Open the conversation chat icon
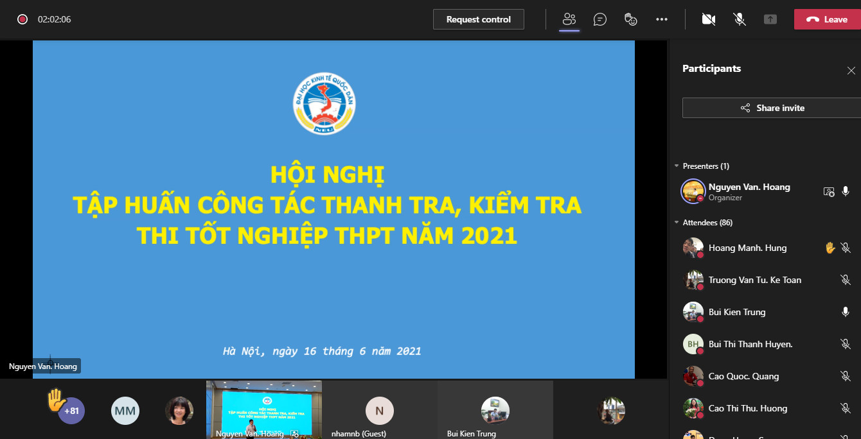Screen dimensions: 861x439 pyautogui.click(x=600, y=19)
